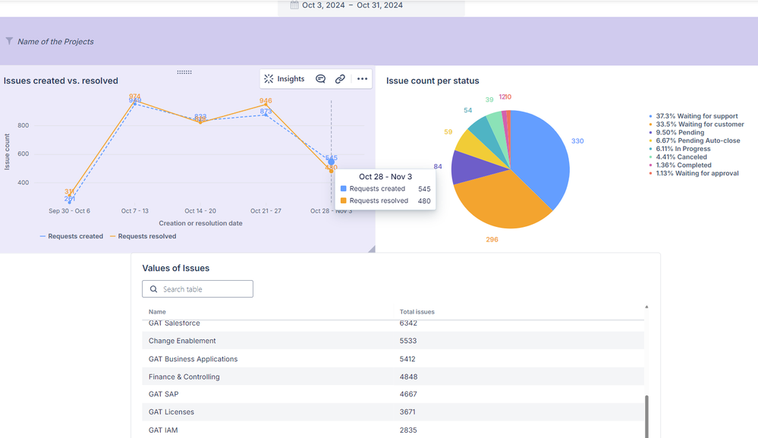
Task: Click the drag handle above the chart
Action: point(184,72)
